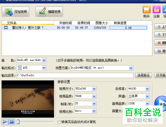The height and width of the screenshot is (127, 166).
Task: Click the move up arrow button
Action: [160, 26]
